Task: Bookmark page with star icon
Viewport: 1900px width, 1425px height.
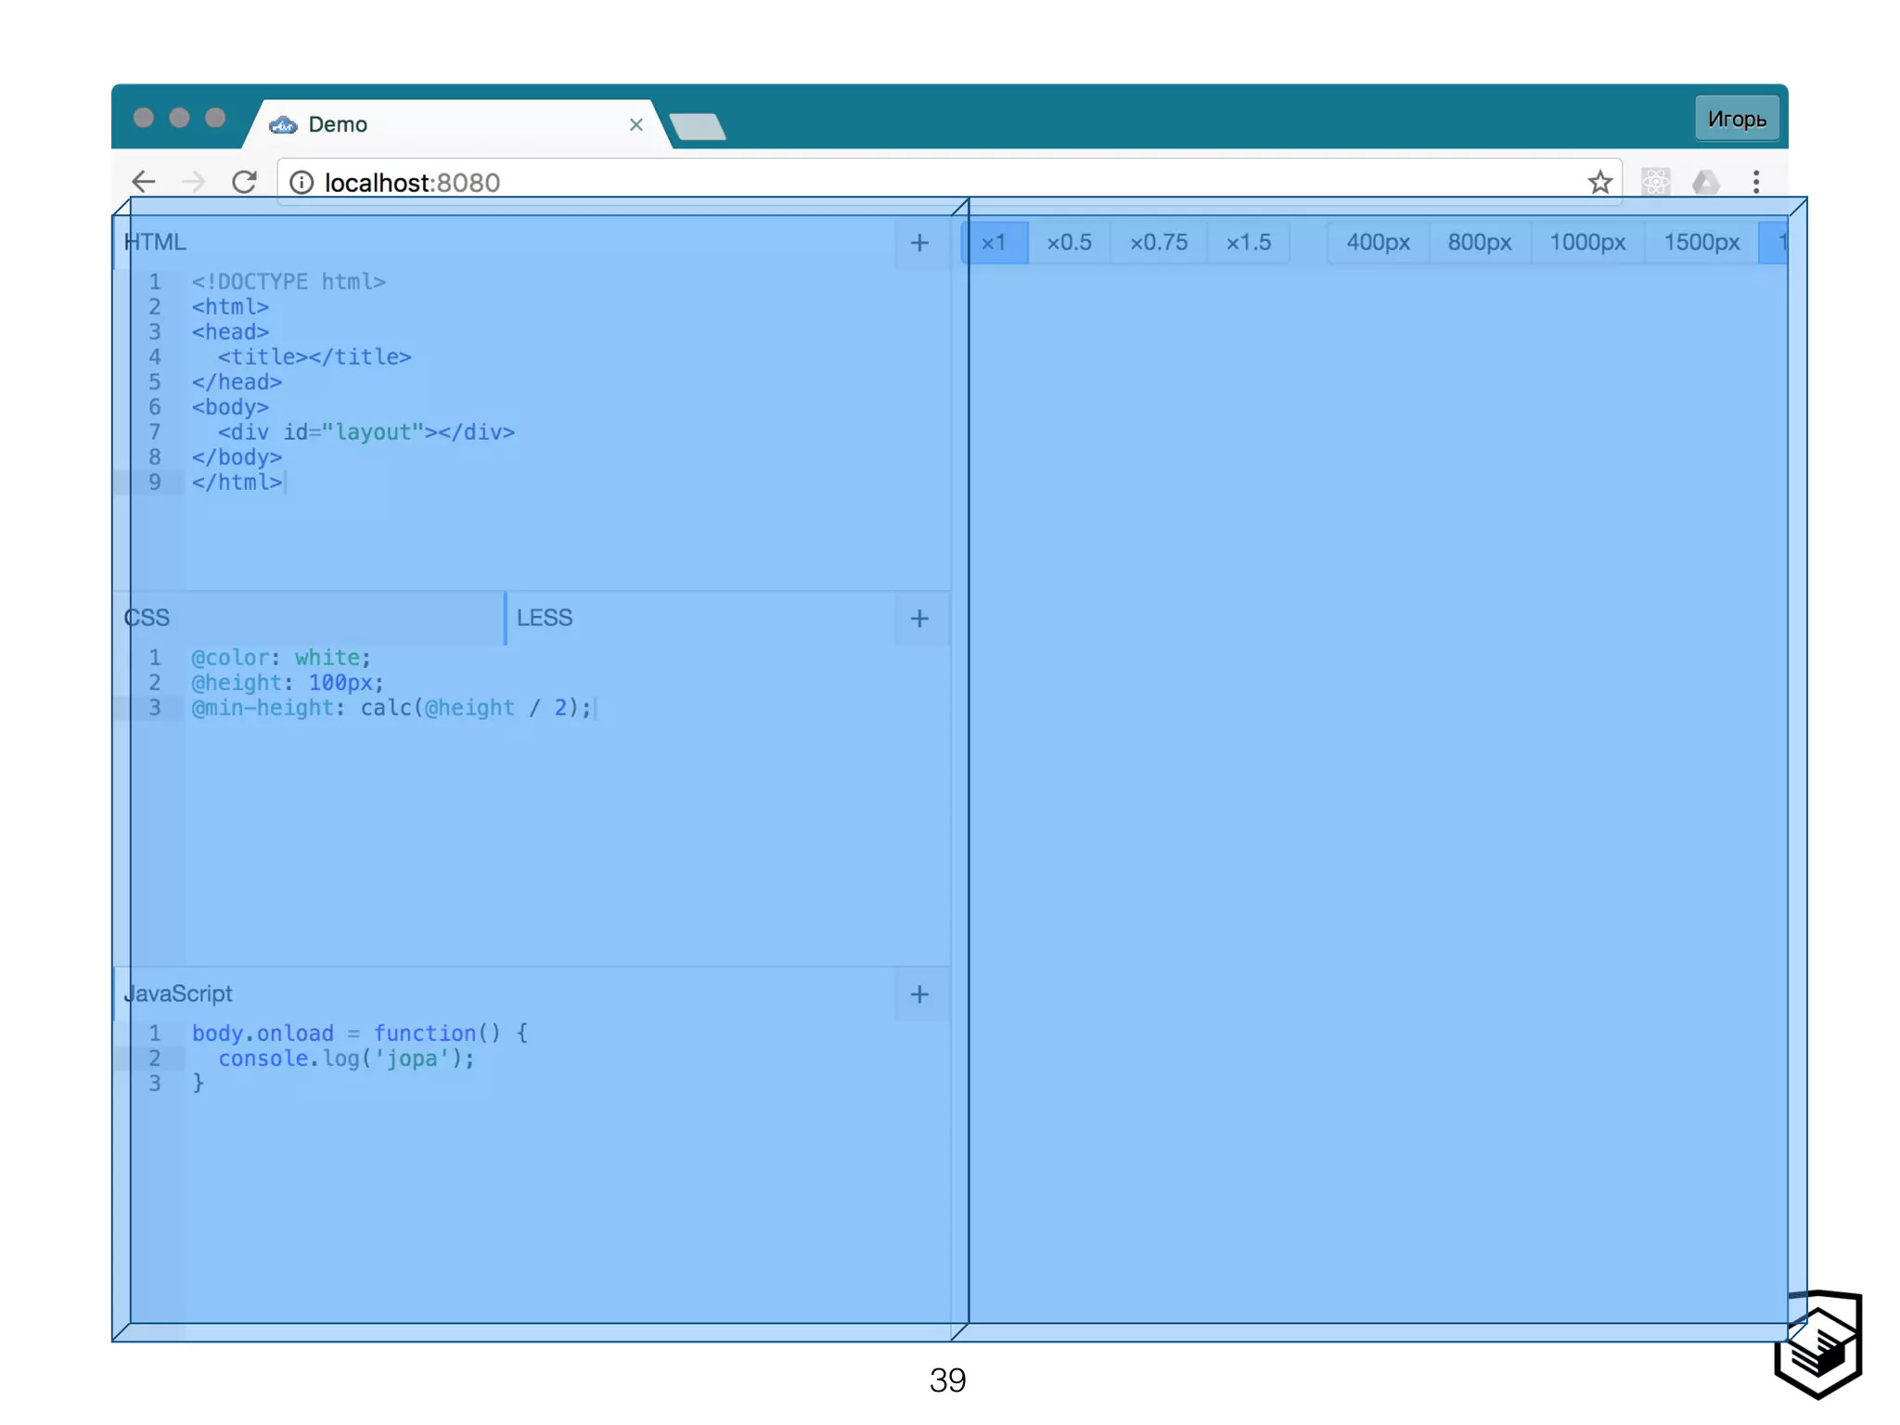Action: point(1599,182)
